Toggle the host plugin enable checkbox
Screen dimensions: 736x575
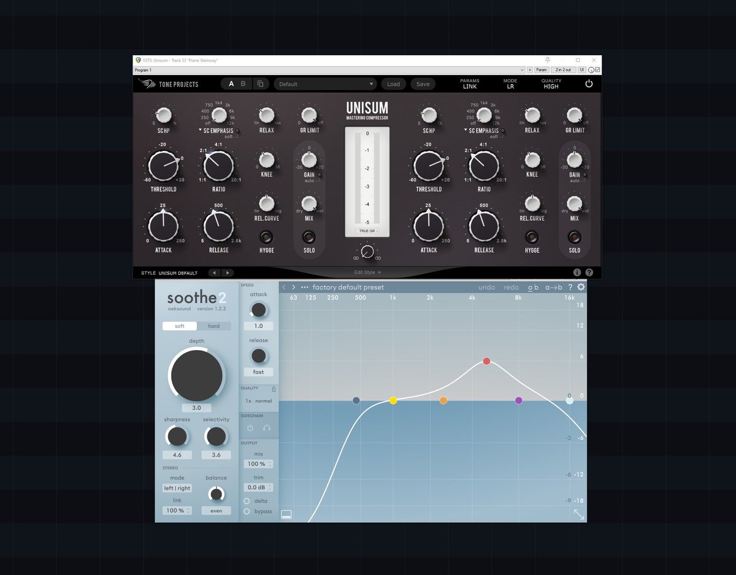click(597, 70)
